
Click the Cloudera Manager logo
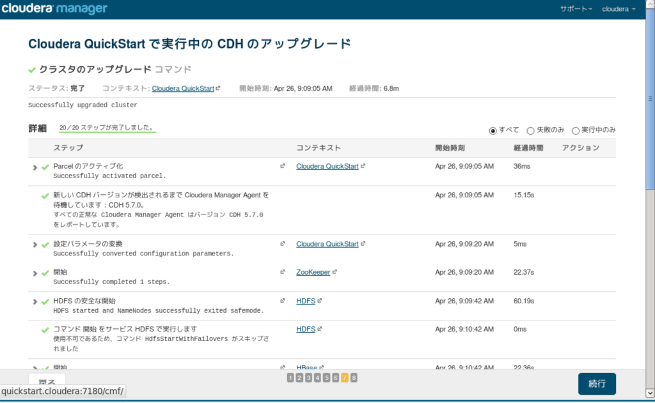point(54,8)
